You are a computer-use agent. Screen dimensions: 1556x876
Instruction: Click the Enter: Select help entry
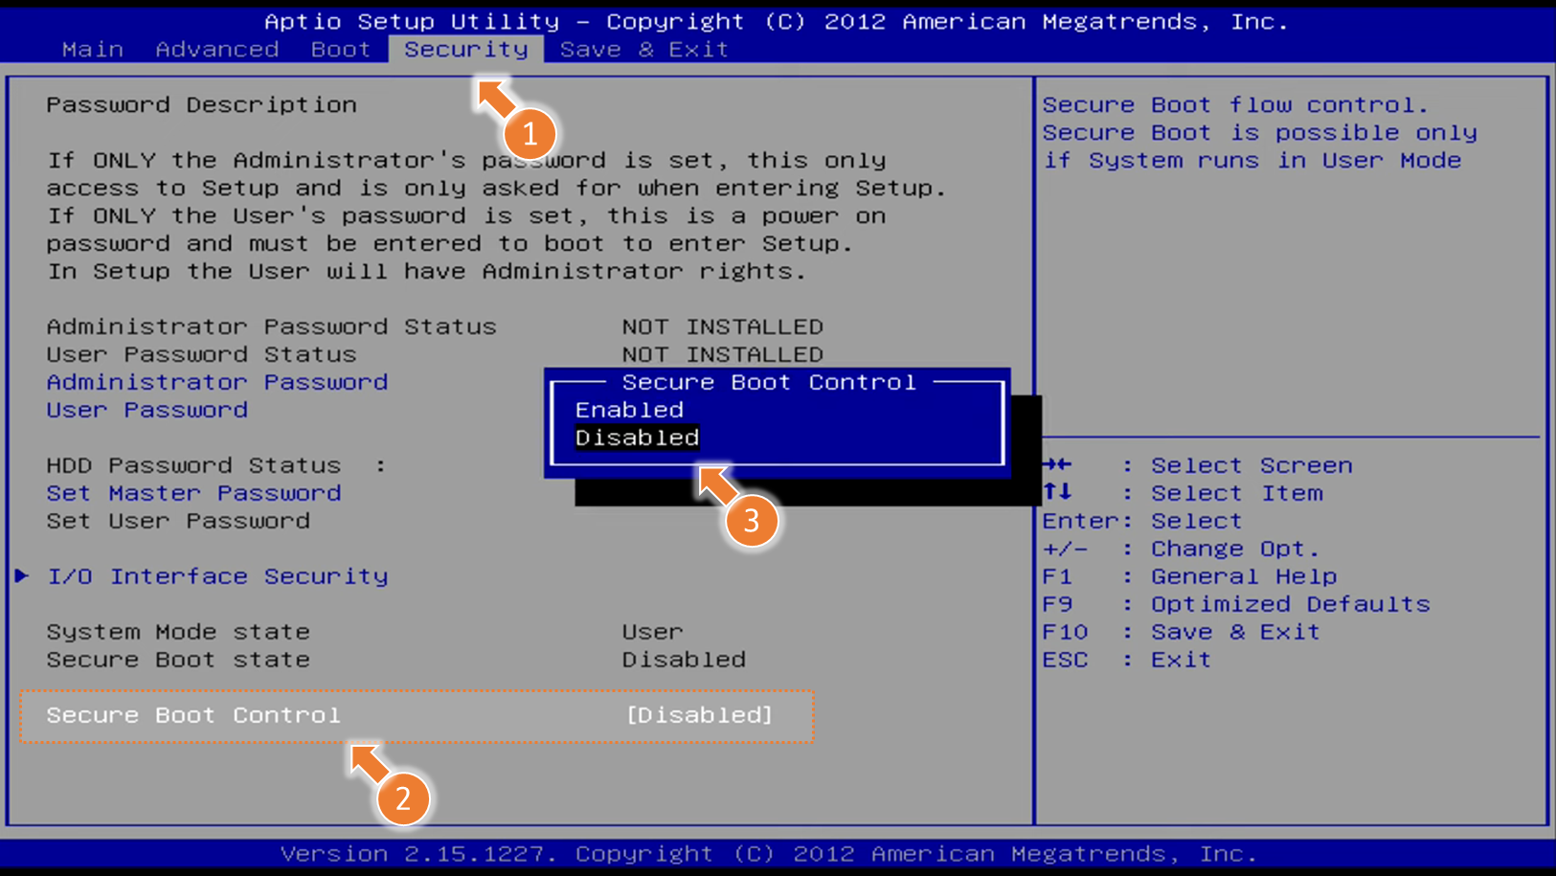[x=1142, y=521]
